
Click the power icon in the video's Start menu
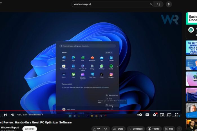[112, 109]
